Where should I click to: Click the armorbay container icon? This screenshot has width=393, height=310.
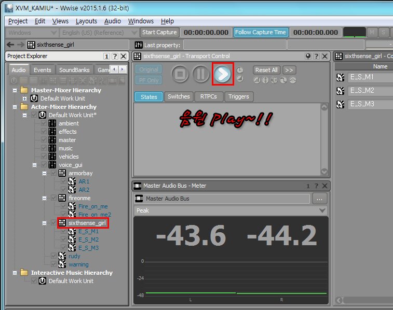point(62,173)
